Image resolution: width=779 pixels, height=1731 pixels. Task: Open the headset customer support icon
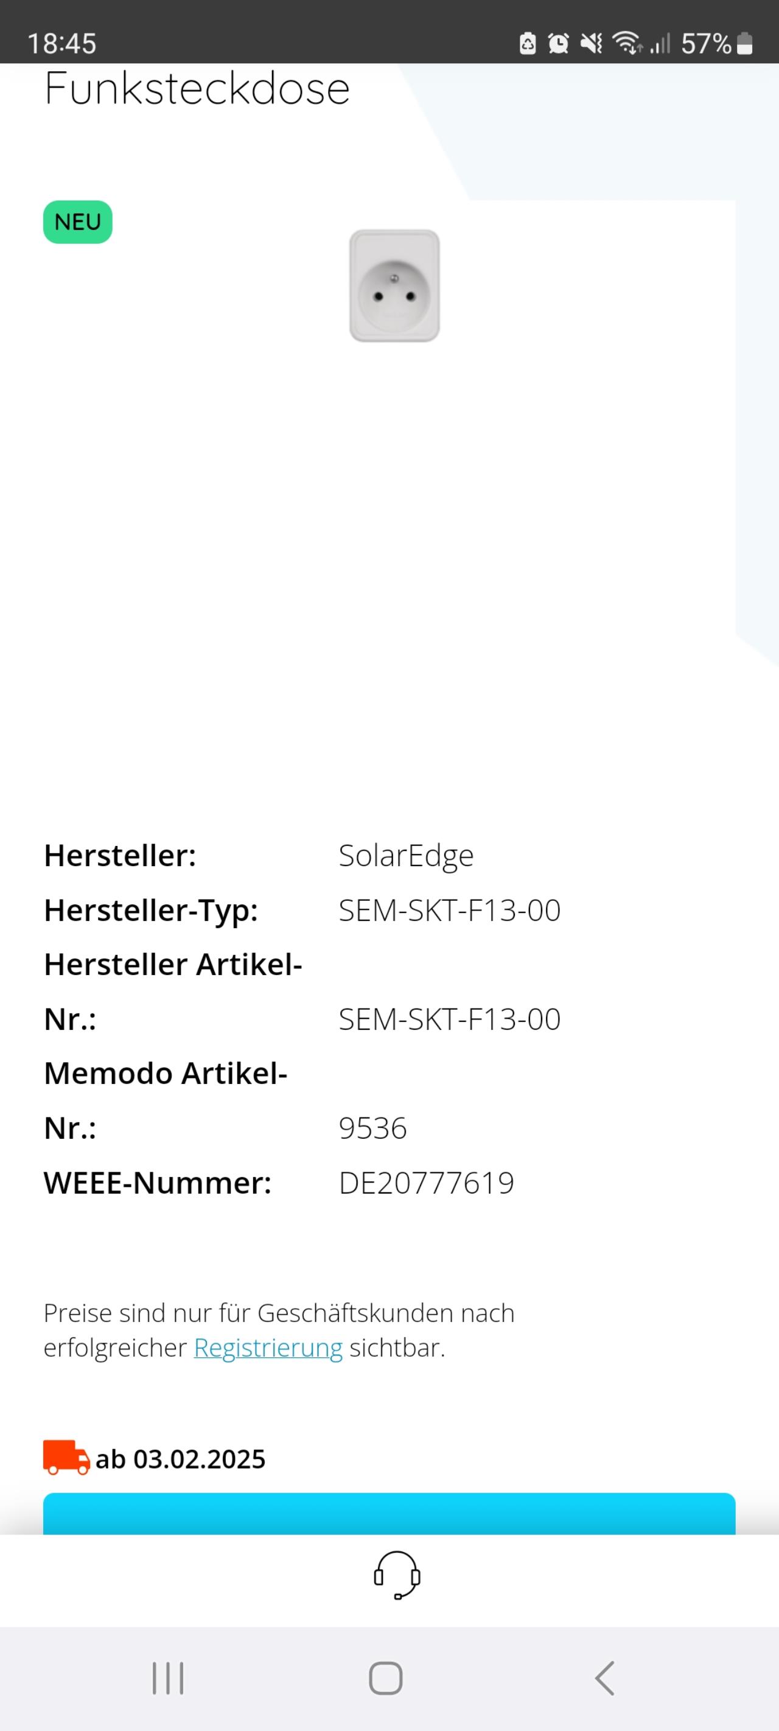[397, 1575]
